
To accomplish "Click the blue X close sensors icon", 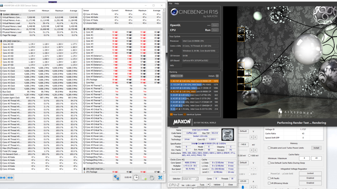I will 160,178.
